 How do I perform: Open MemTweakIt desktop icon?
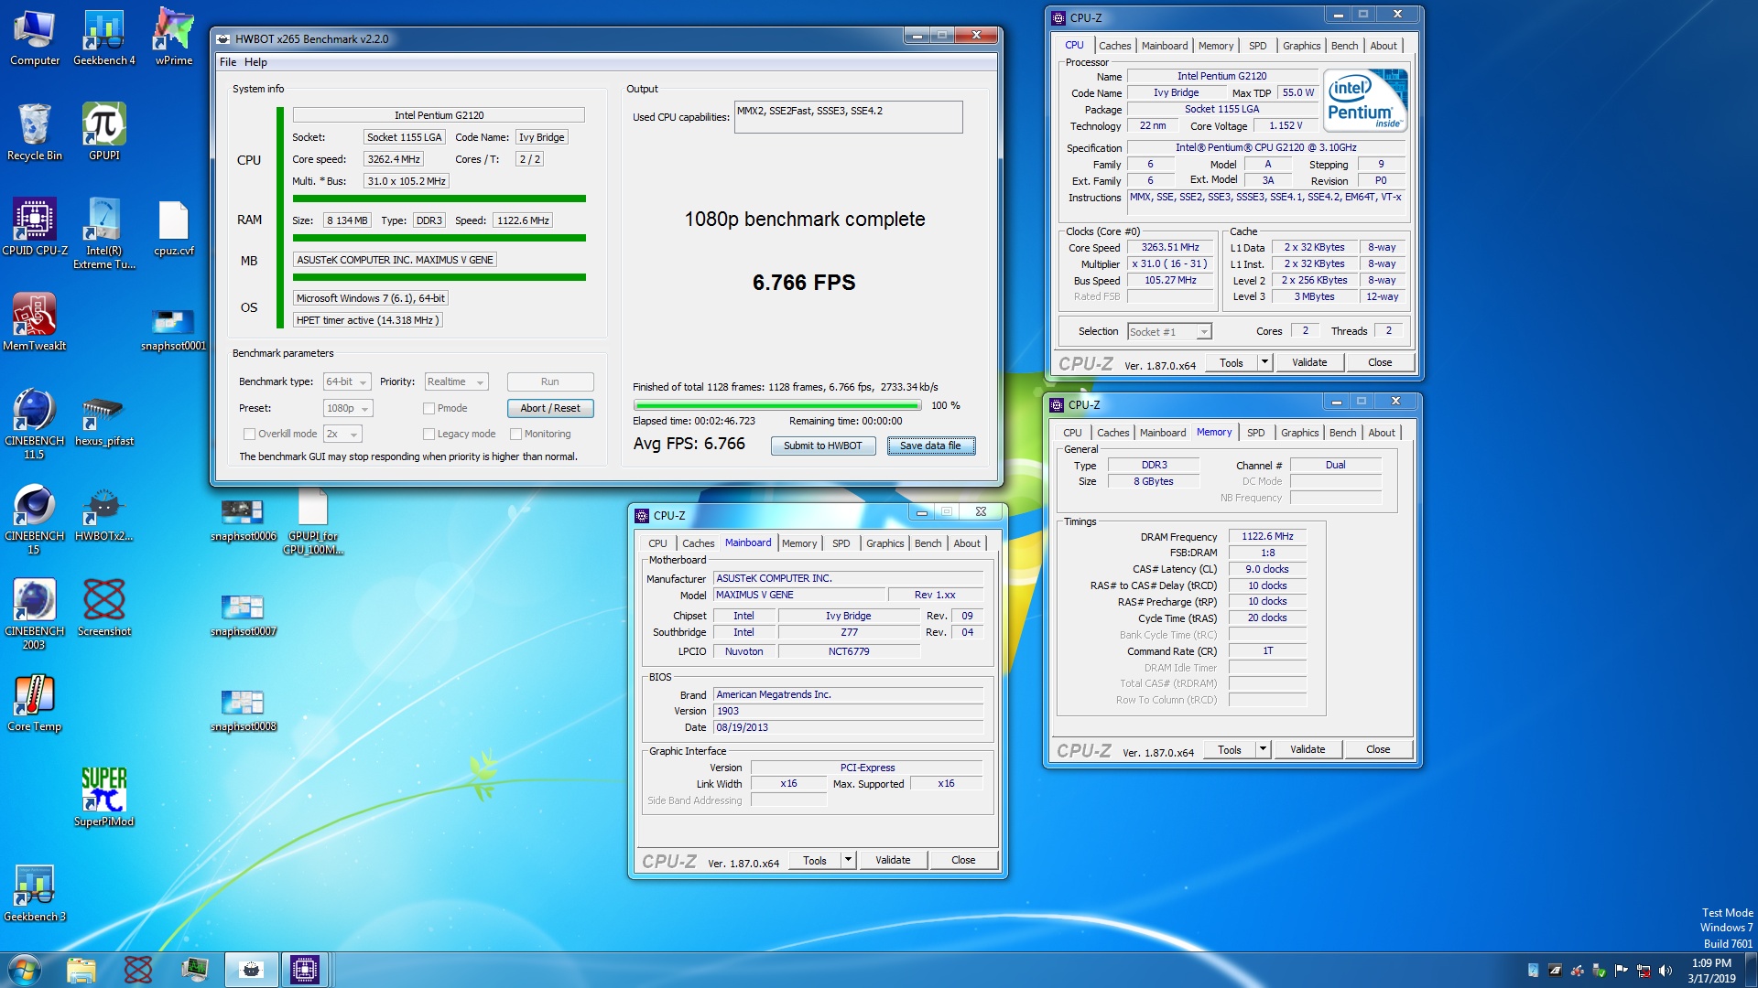35,322
